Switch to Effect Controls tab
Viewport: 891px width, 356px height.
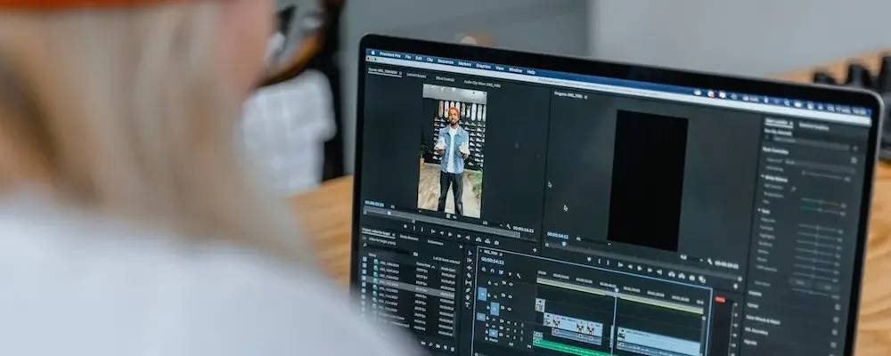pyautogui.click(x=445, y=79)
